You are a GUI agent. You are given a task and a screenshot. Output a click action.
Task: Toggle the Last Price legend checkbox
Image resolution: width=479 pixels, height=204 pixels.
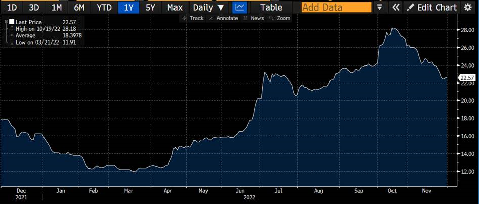coord(11,23)
